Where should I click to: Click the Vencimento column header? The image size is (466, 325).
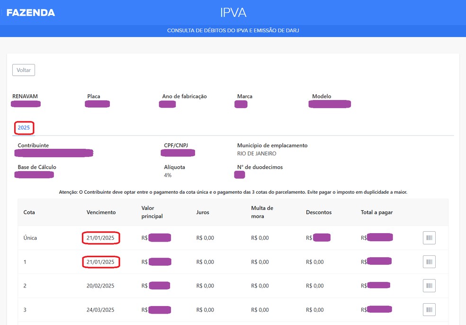point(101,212)
